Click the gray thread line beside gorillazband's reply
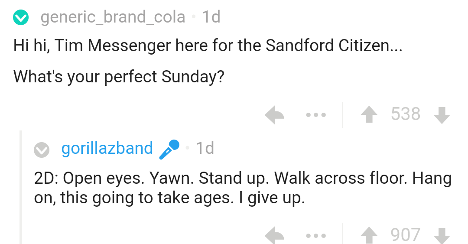468x244 pixels. 21,186
